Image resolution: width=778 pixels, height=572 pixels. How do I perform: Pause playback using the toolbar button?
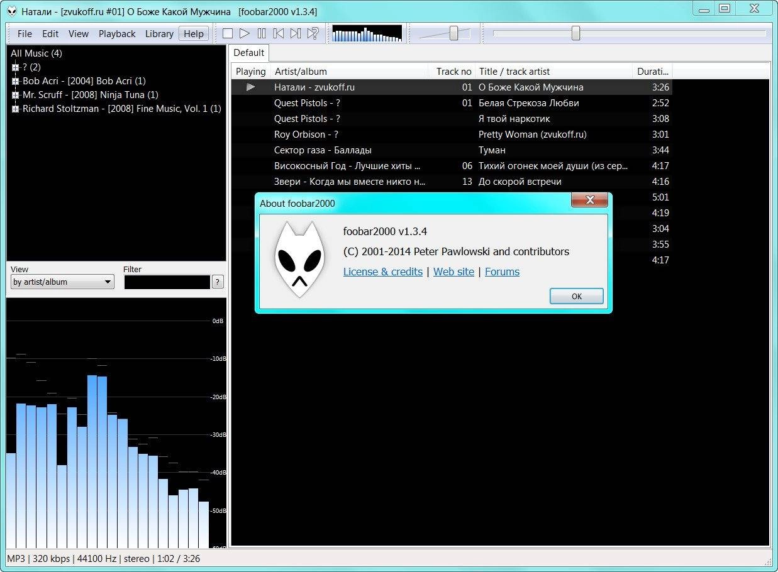262,33
